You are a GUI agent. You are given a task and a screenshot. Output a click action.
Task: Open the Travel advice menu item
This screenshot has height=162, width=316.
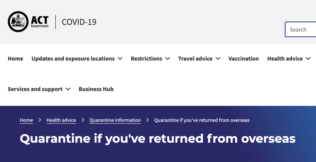click(x=195, y=59)
